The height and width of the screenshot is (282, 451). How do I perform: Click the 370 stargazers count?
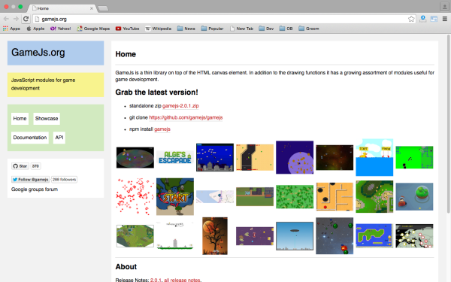tap(35, 166)
